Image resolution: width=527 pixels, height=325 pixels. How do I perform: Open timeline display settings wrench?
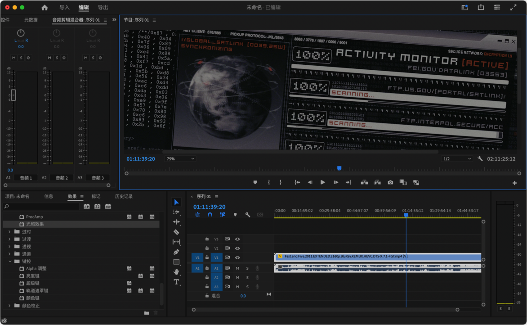pos(248,215)
